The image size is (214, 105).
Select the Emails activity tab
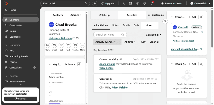coord(126,25)
